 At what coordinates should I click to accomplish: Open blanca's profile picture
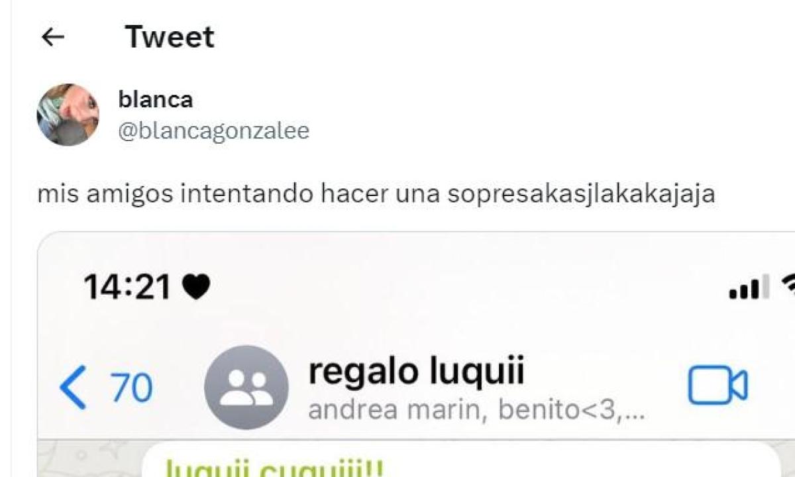[68, 115]
